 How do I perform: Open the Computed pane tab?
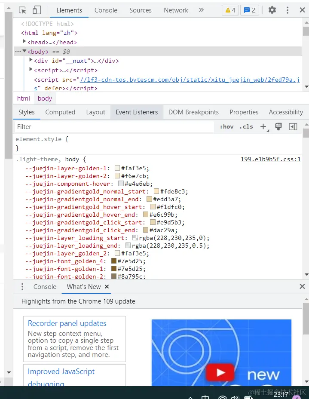60,112
